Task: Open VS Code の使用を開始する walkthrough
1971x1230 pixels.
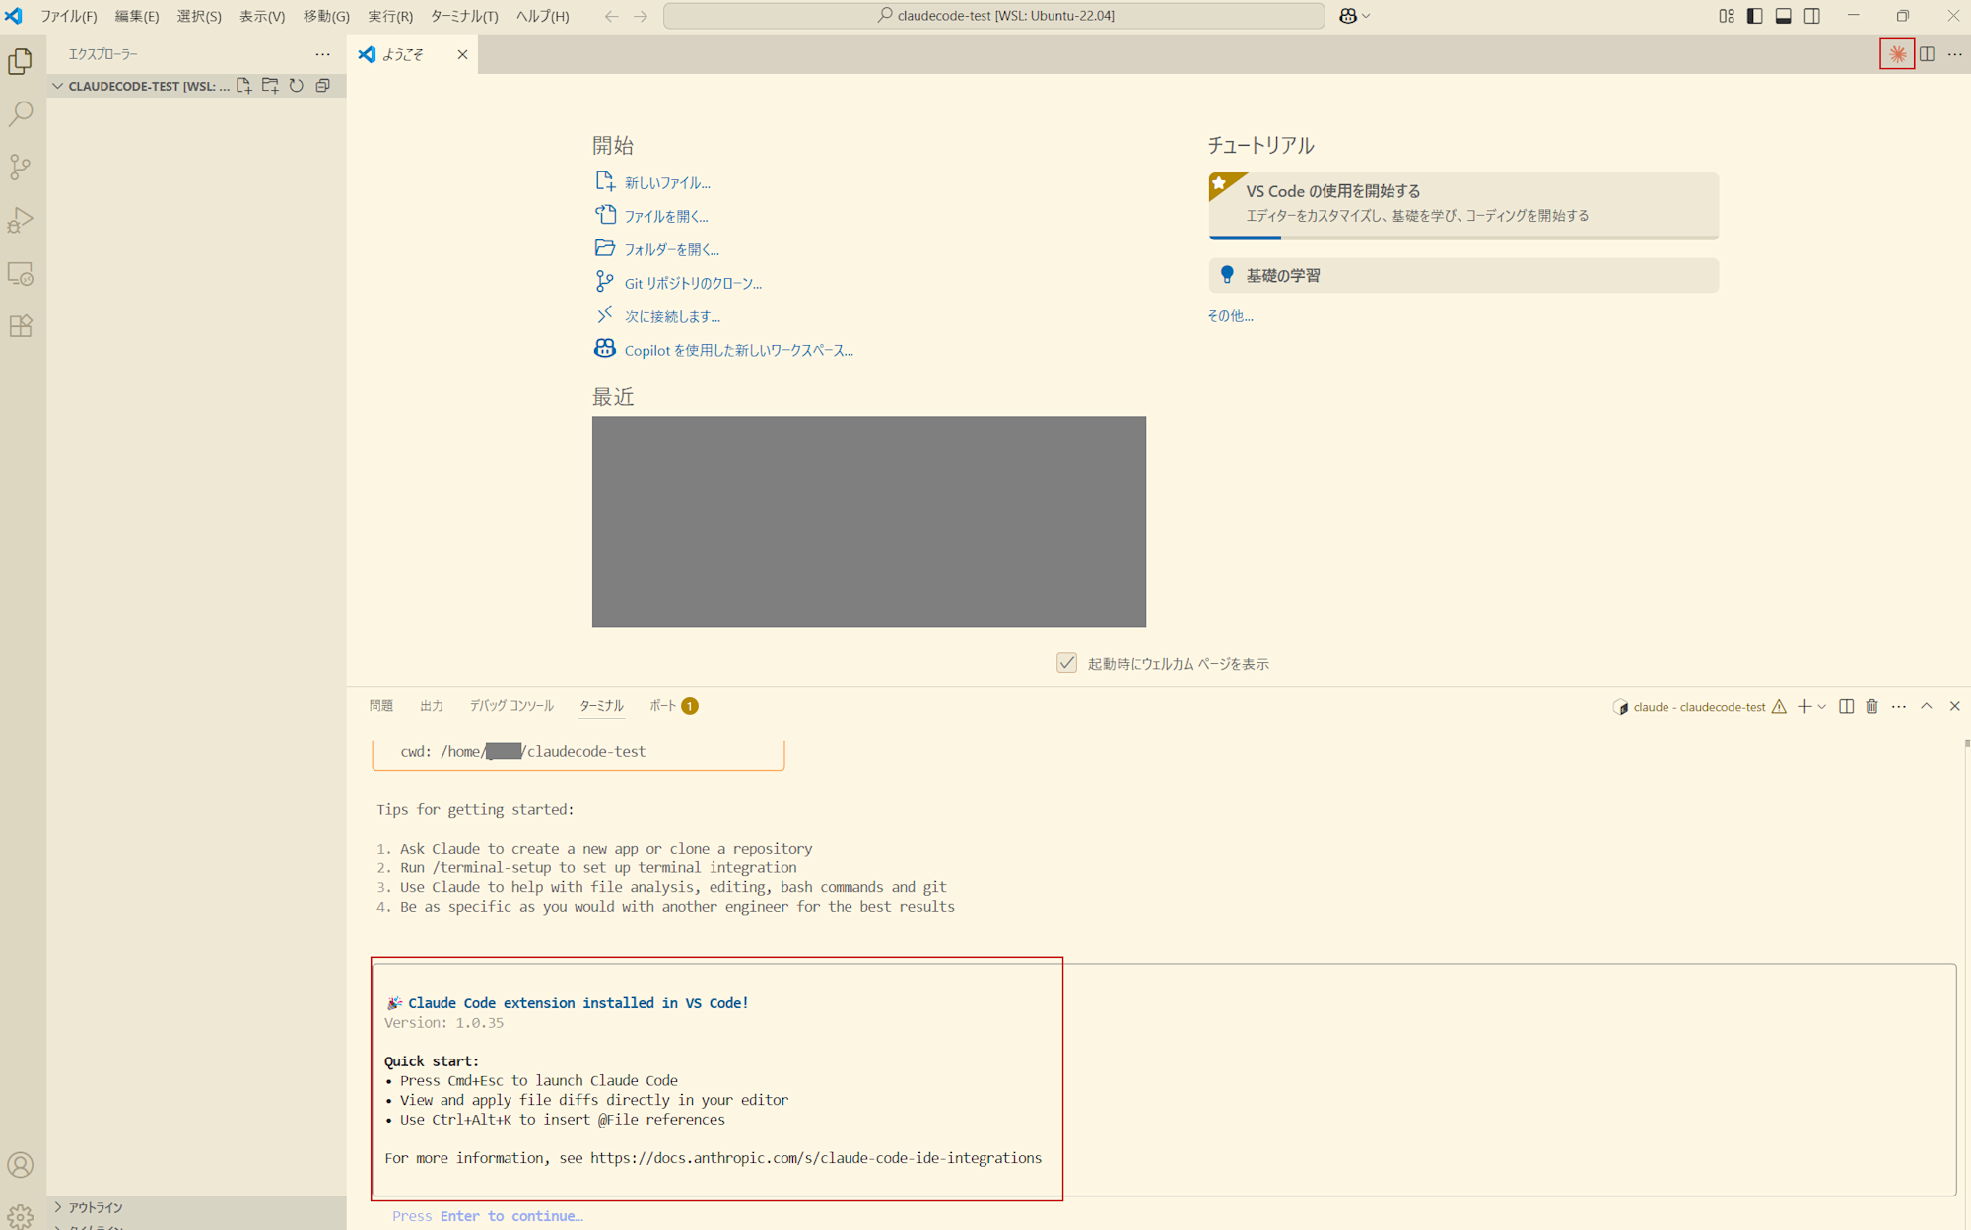Action: tap(1463, 205)
